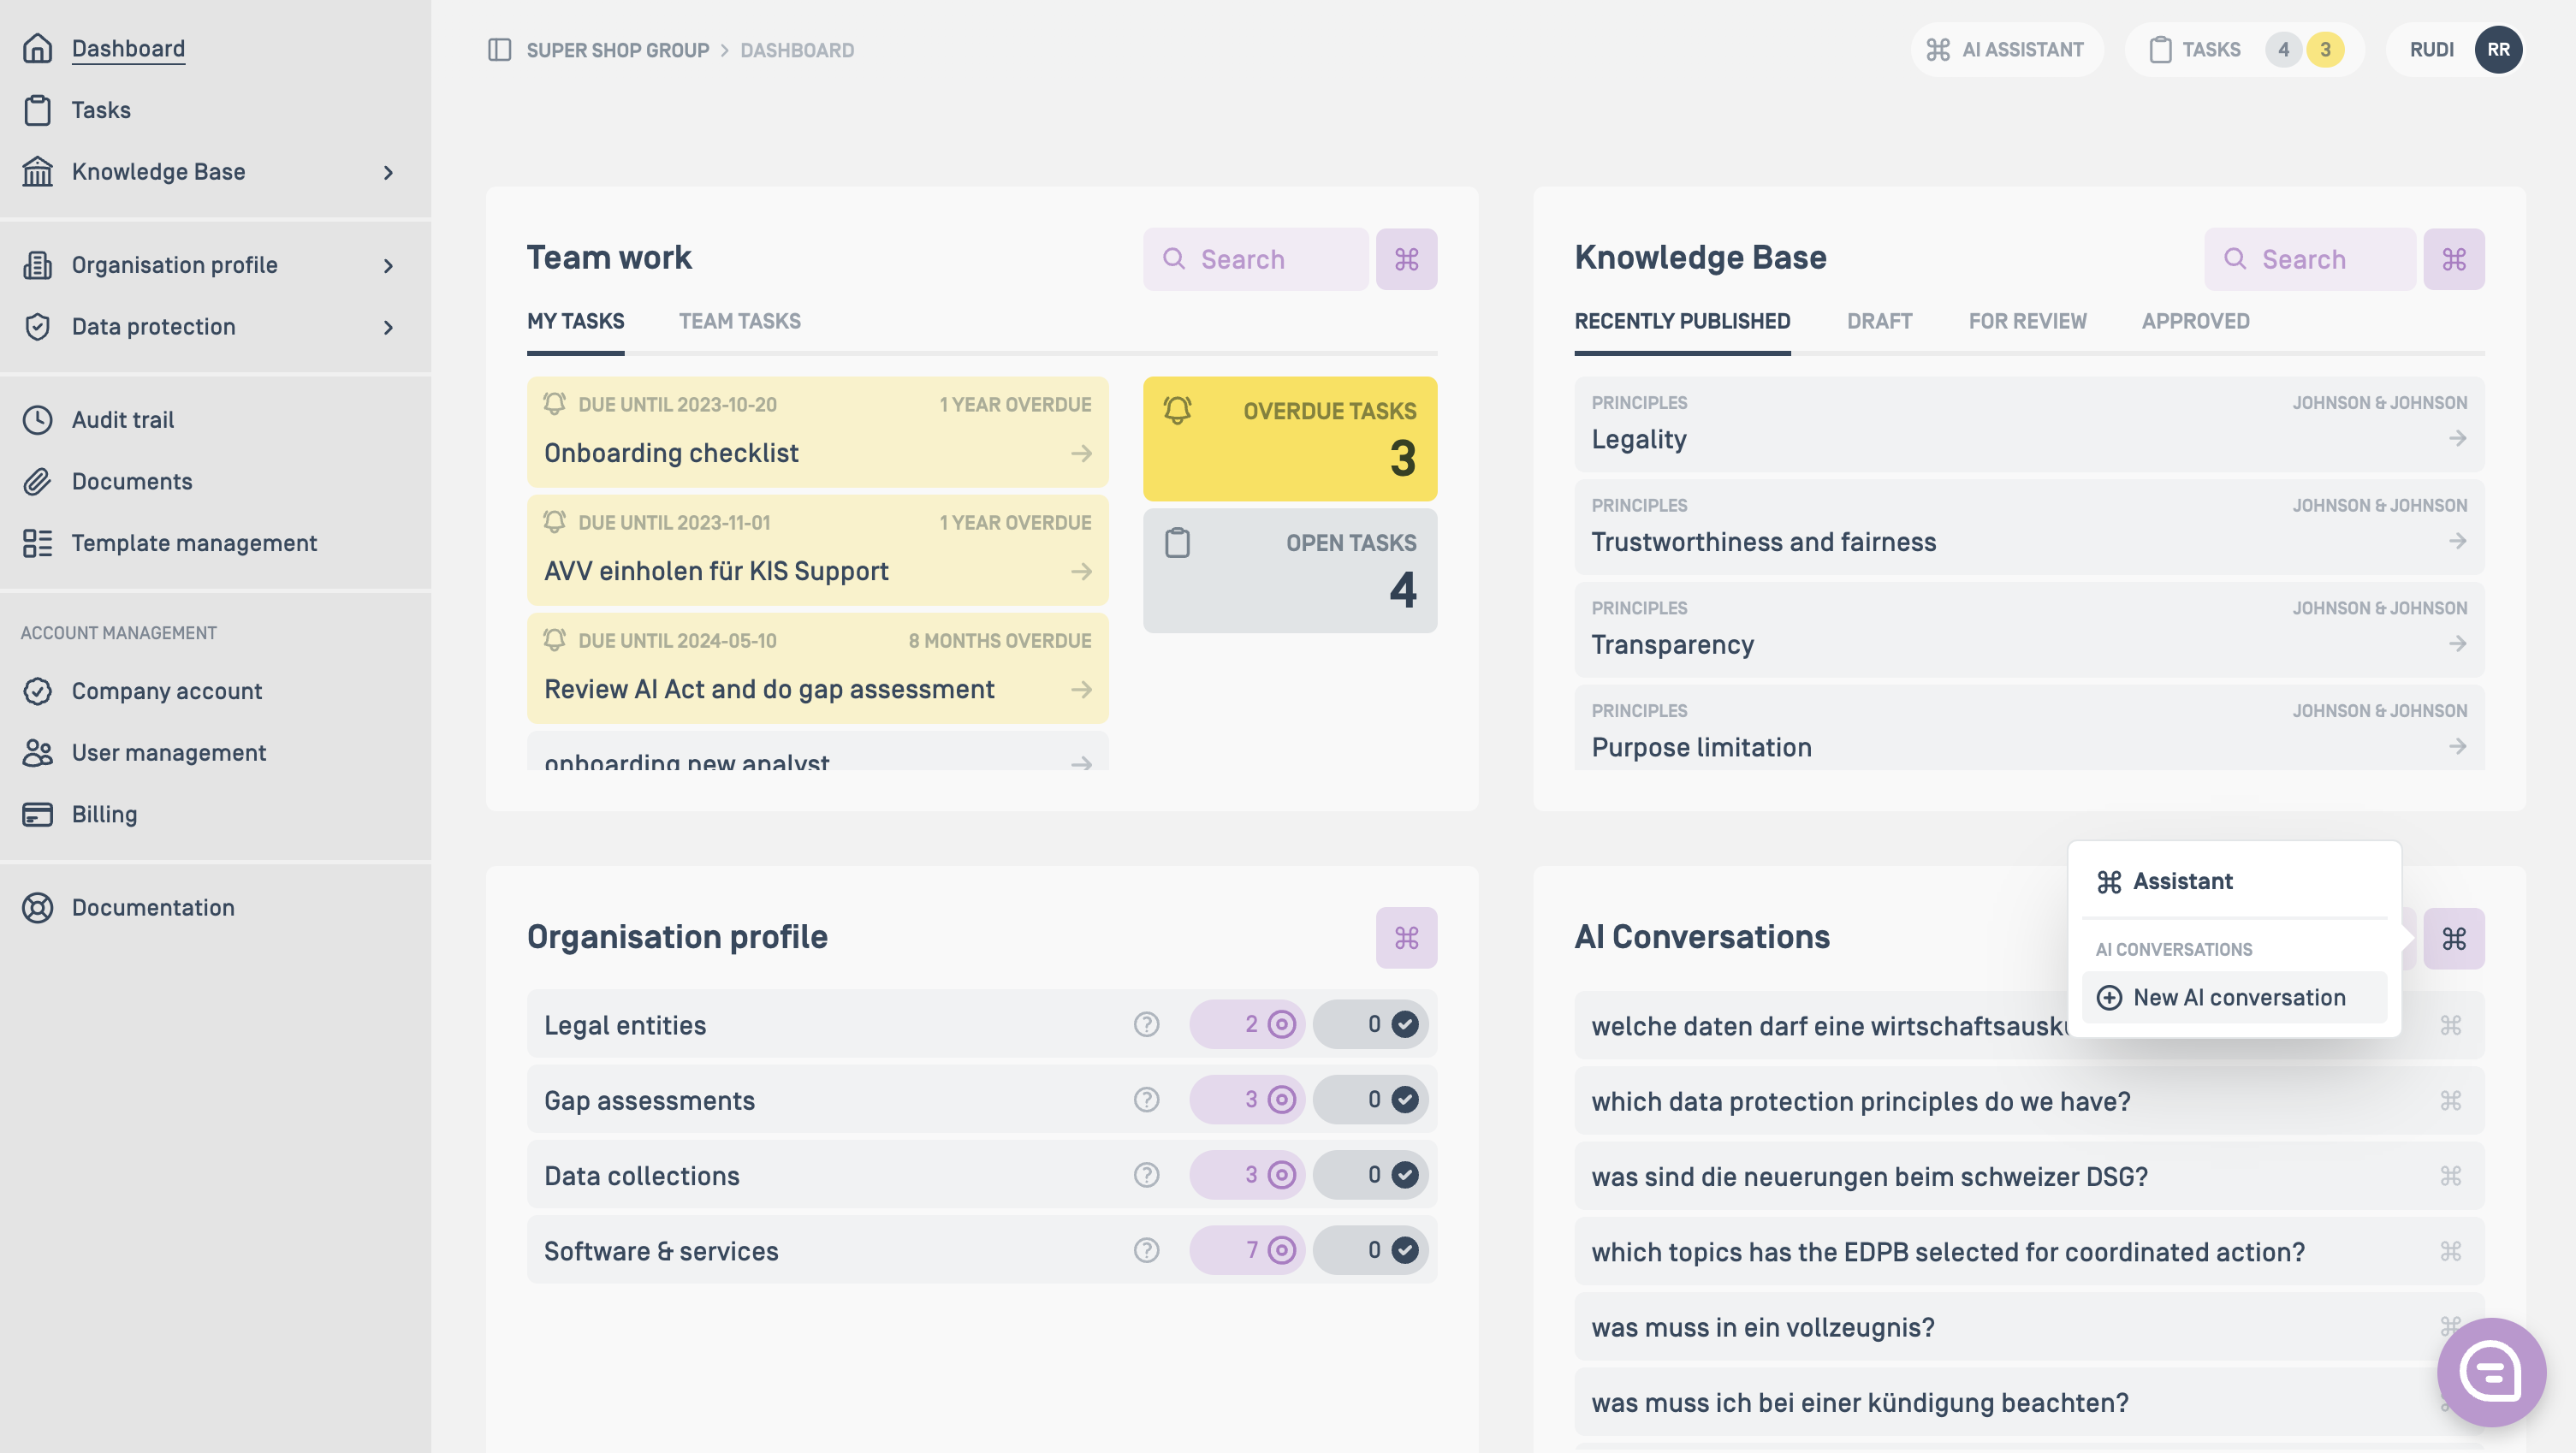Click the Organisation profile command icon

[x=1406, y=937]
